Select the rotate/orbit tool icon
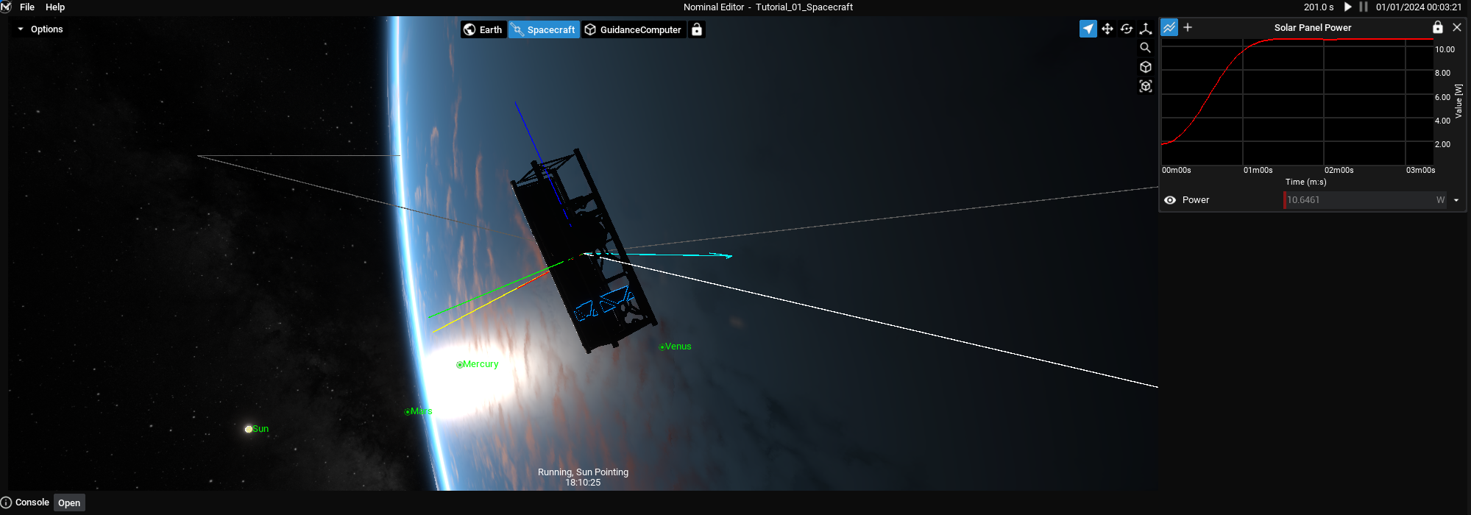1471x515 pixels. [x=1126, y=29]
